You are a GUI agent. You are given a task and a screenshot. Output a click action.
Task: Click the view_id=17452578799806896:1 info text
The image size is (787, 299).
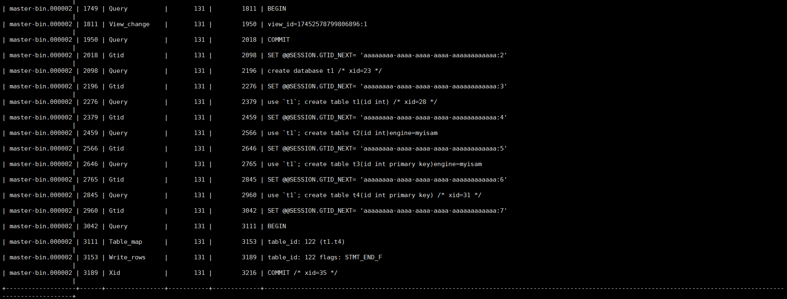coord(317,24)
